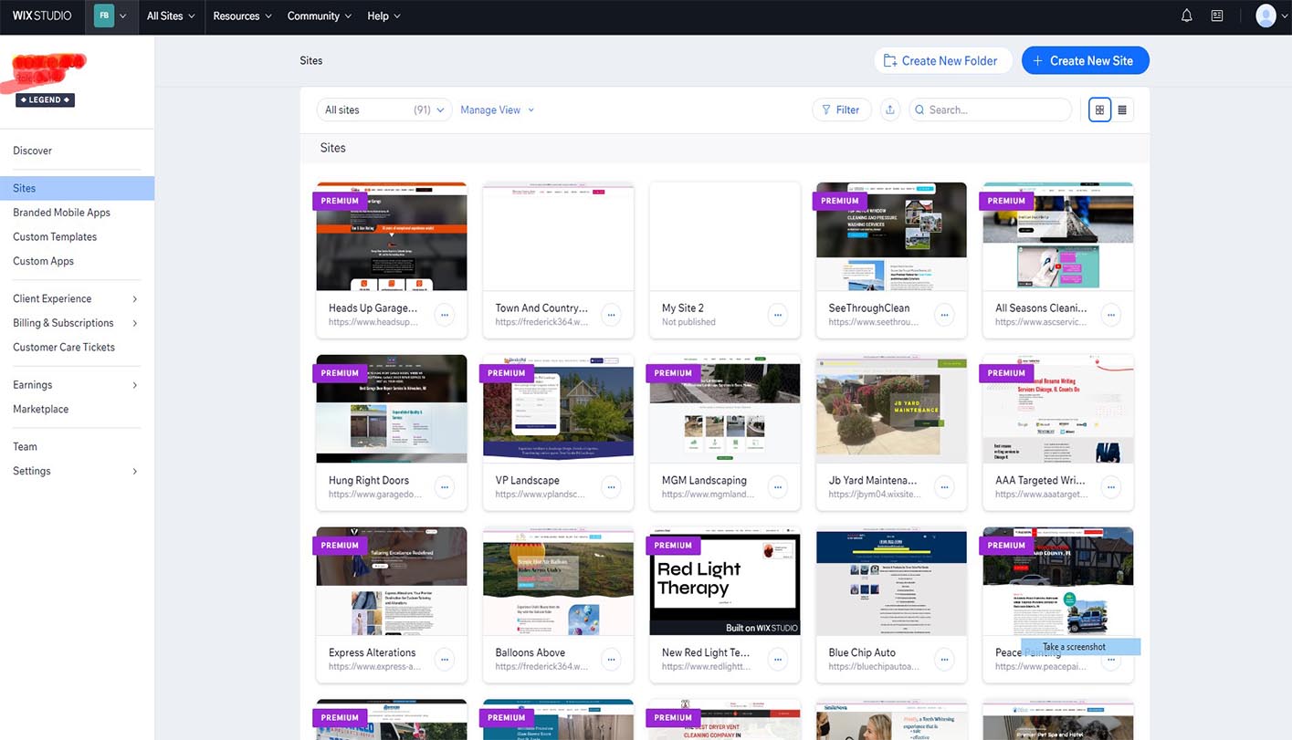Open more actions for Peace Painting
Image resolution: width=1292 pixels, height=740 pixels.
(x=1111, y=660)
